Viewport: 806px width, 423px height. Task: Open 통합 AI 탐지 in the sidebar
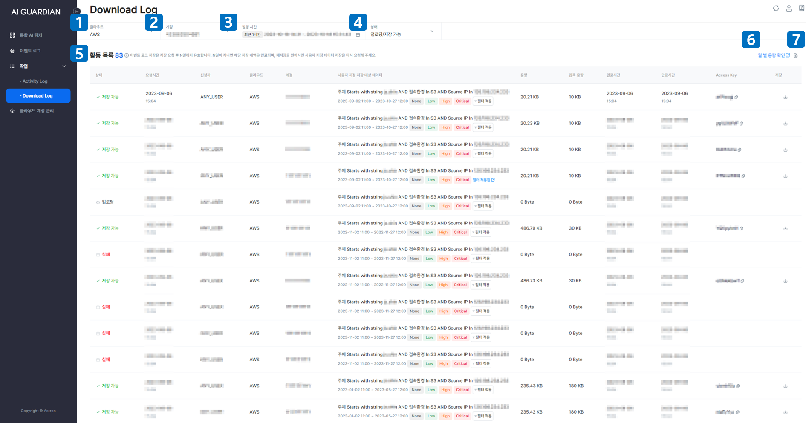pyautogui.click(x=31, y=35)
